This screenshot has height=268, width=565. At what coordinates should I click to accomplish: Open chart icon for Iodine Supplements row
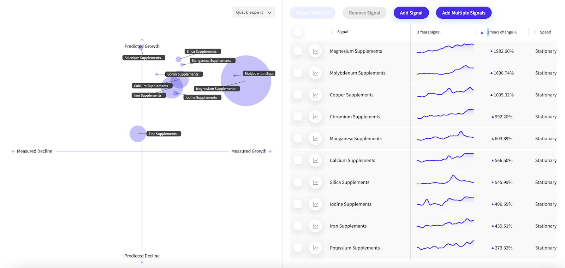[315, 204]
